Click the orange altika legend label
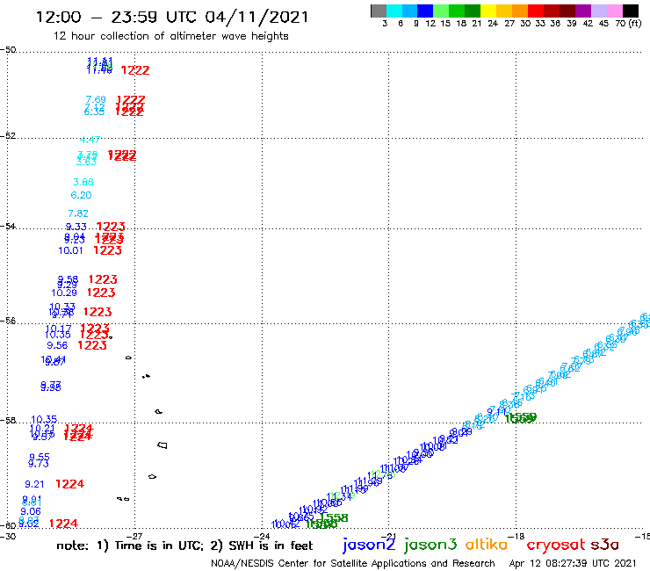The height and width of the screenshot is (571, 650). pyautogui.click(x=487, y=544)
